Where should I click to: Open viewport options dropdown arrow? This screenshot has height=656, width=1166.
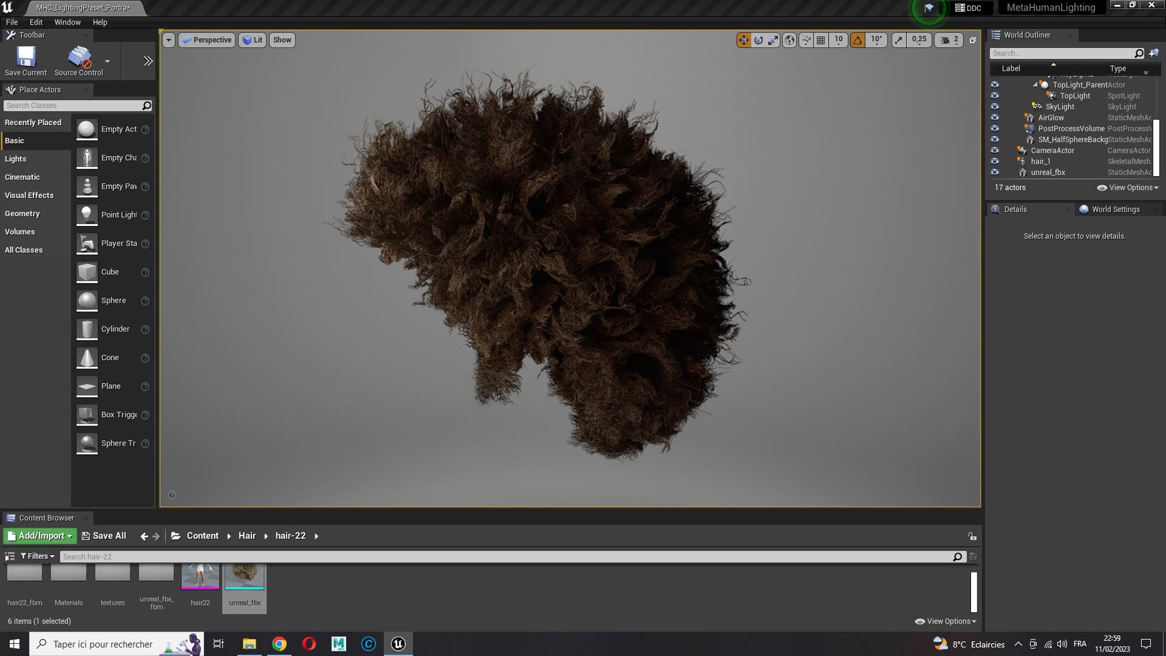tap(168, 40)
